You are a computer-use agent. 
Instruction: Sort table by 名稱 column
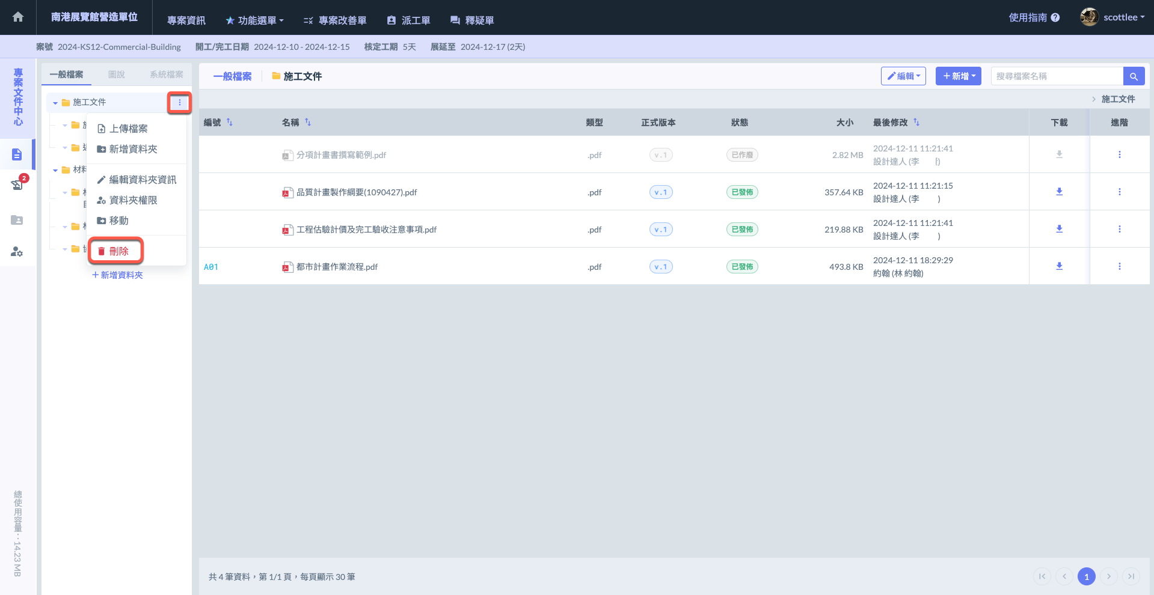pyautogui.click(x=308, y=123)
